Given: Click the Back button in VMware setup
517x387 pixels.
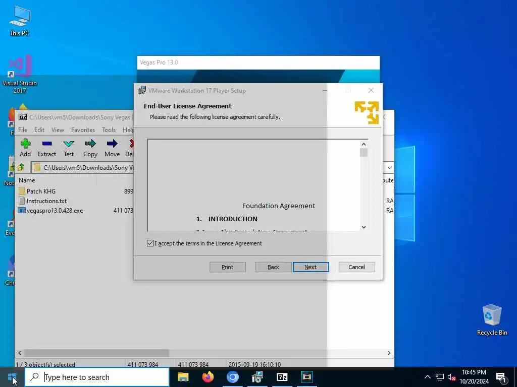Looking at the screenshot, I should pos(273,267).
